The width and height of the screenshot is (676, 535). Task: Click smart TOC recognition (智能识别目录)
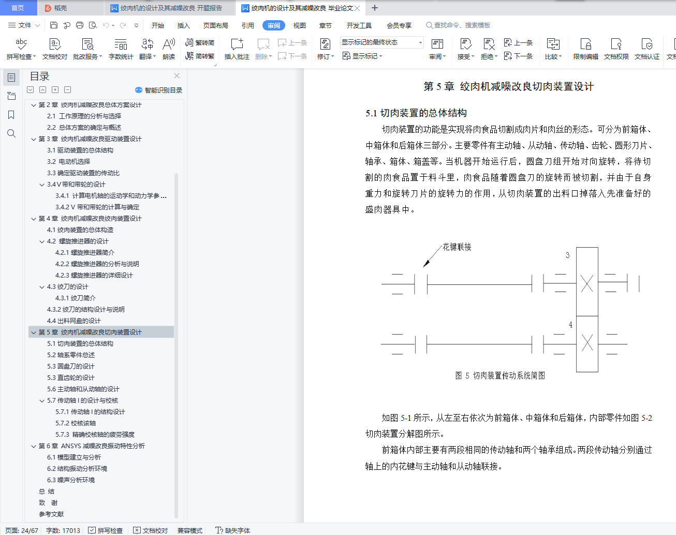point(158,90)
